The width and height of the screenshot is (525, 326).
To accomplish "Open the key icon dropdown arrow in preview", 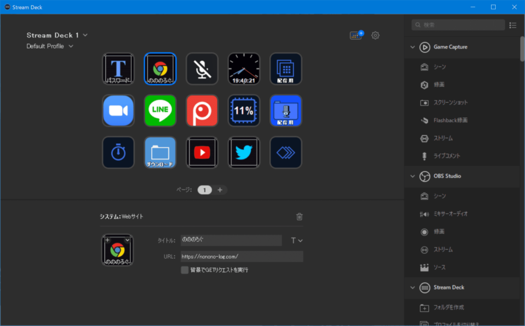I will point(127,240).
